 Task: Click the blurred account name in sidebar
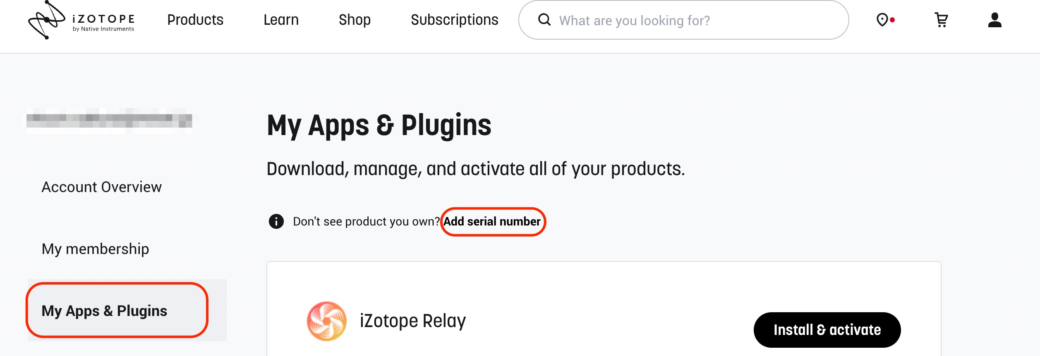(x=109, y=121)
